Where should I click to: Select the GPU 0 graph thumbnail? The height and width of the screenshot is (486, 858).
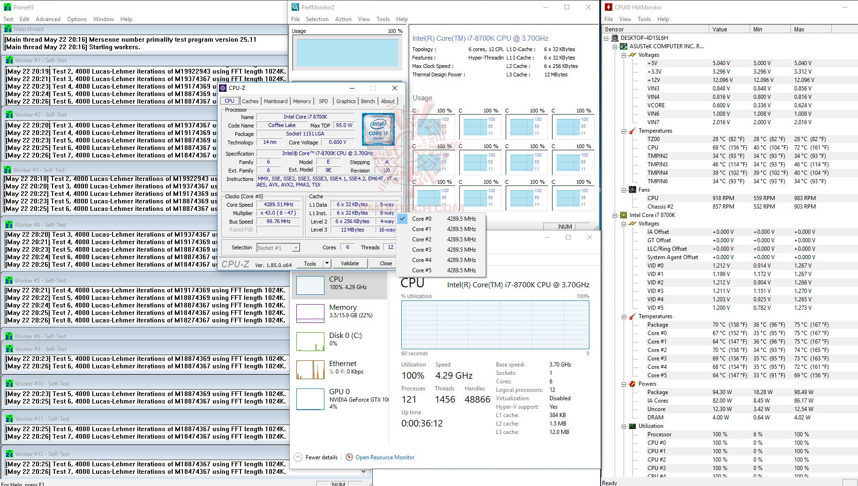[310, 398]
